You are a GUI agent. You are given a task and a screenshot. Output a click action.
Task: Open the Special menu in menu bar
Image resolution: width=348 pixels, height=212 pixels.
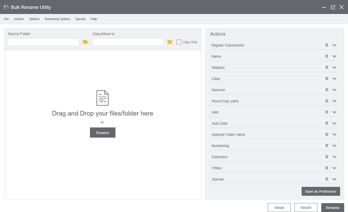(80, 19)
